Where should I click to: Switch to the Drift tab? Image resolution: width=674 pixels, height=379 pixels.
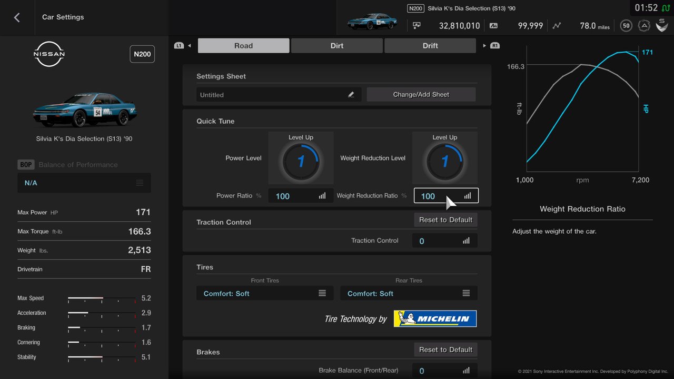430,46
